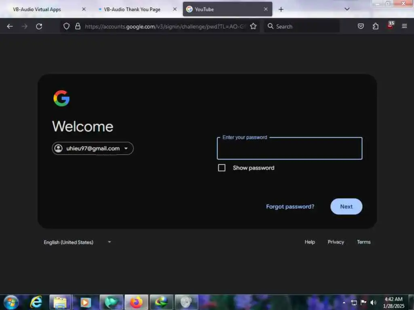Viewport: 414px width, 310px height.
Task: Open the Privacy link
Action: [x=336, y=242]
